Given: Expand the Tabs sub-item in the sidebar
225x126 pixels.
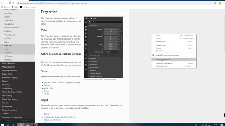Looking at the screenshot, I should (5, 49).
